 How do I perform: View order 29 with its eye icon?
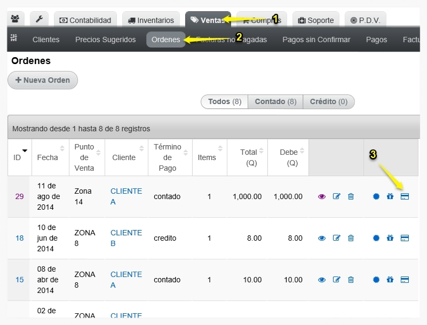(322, 196)
